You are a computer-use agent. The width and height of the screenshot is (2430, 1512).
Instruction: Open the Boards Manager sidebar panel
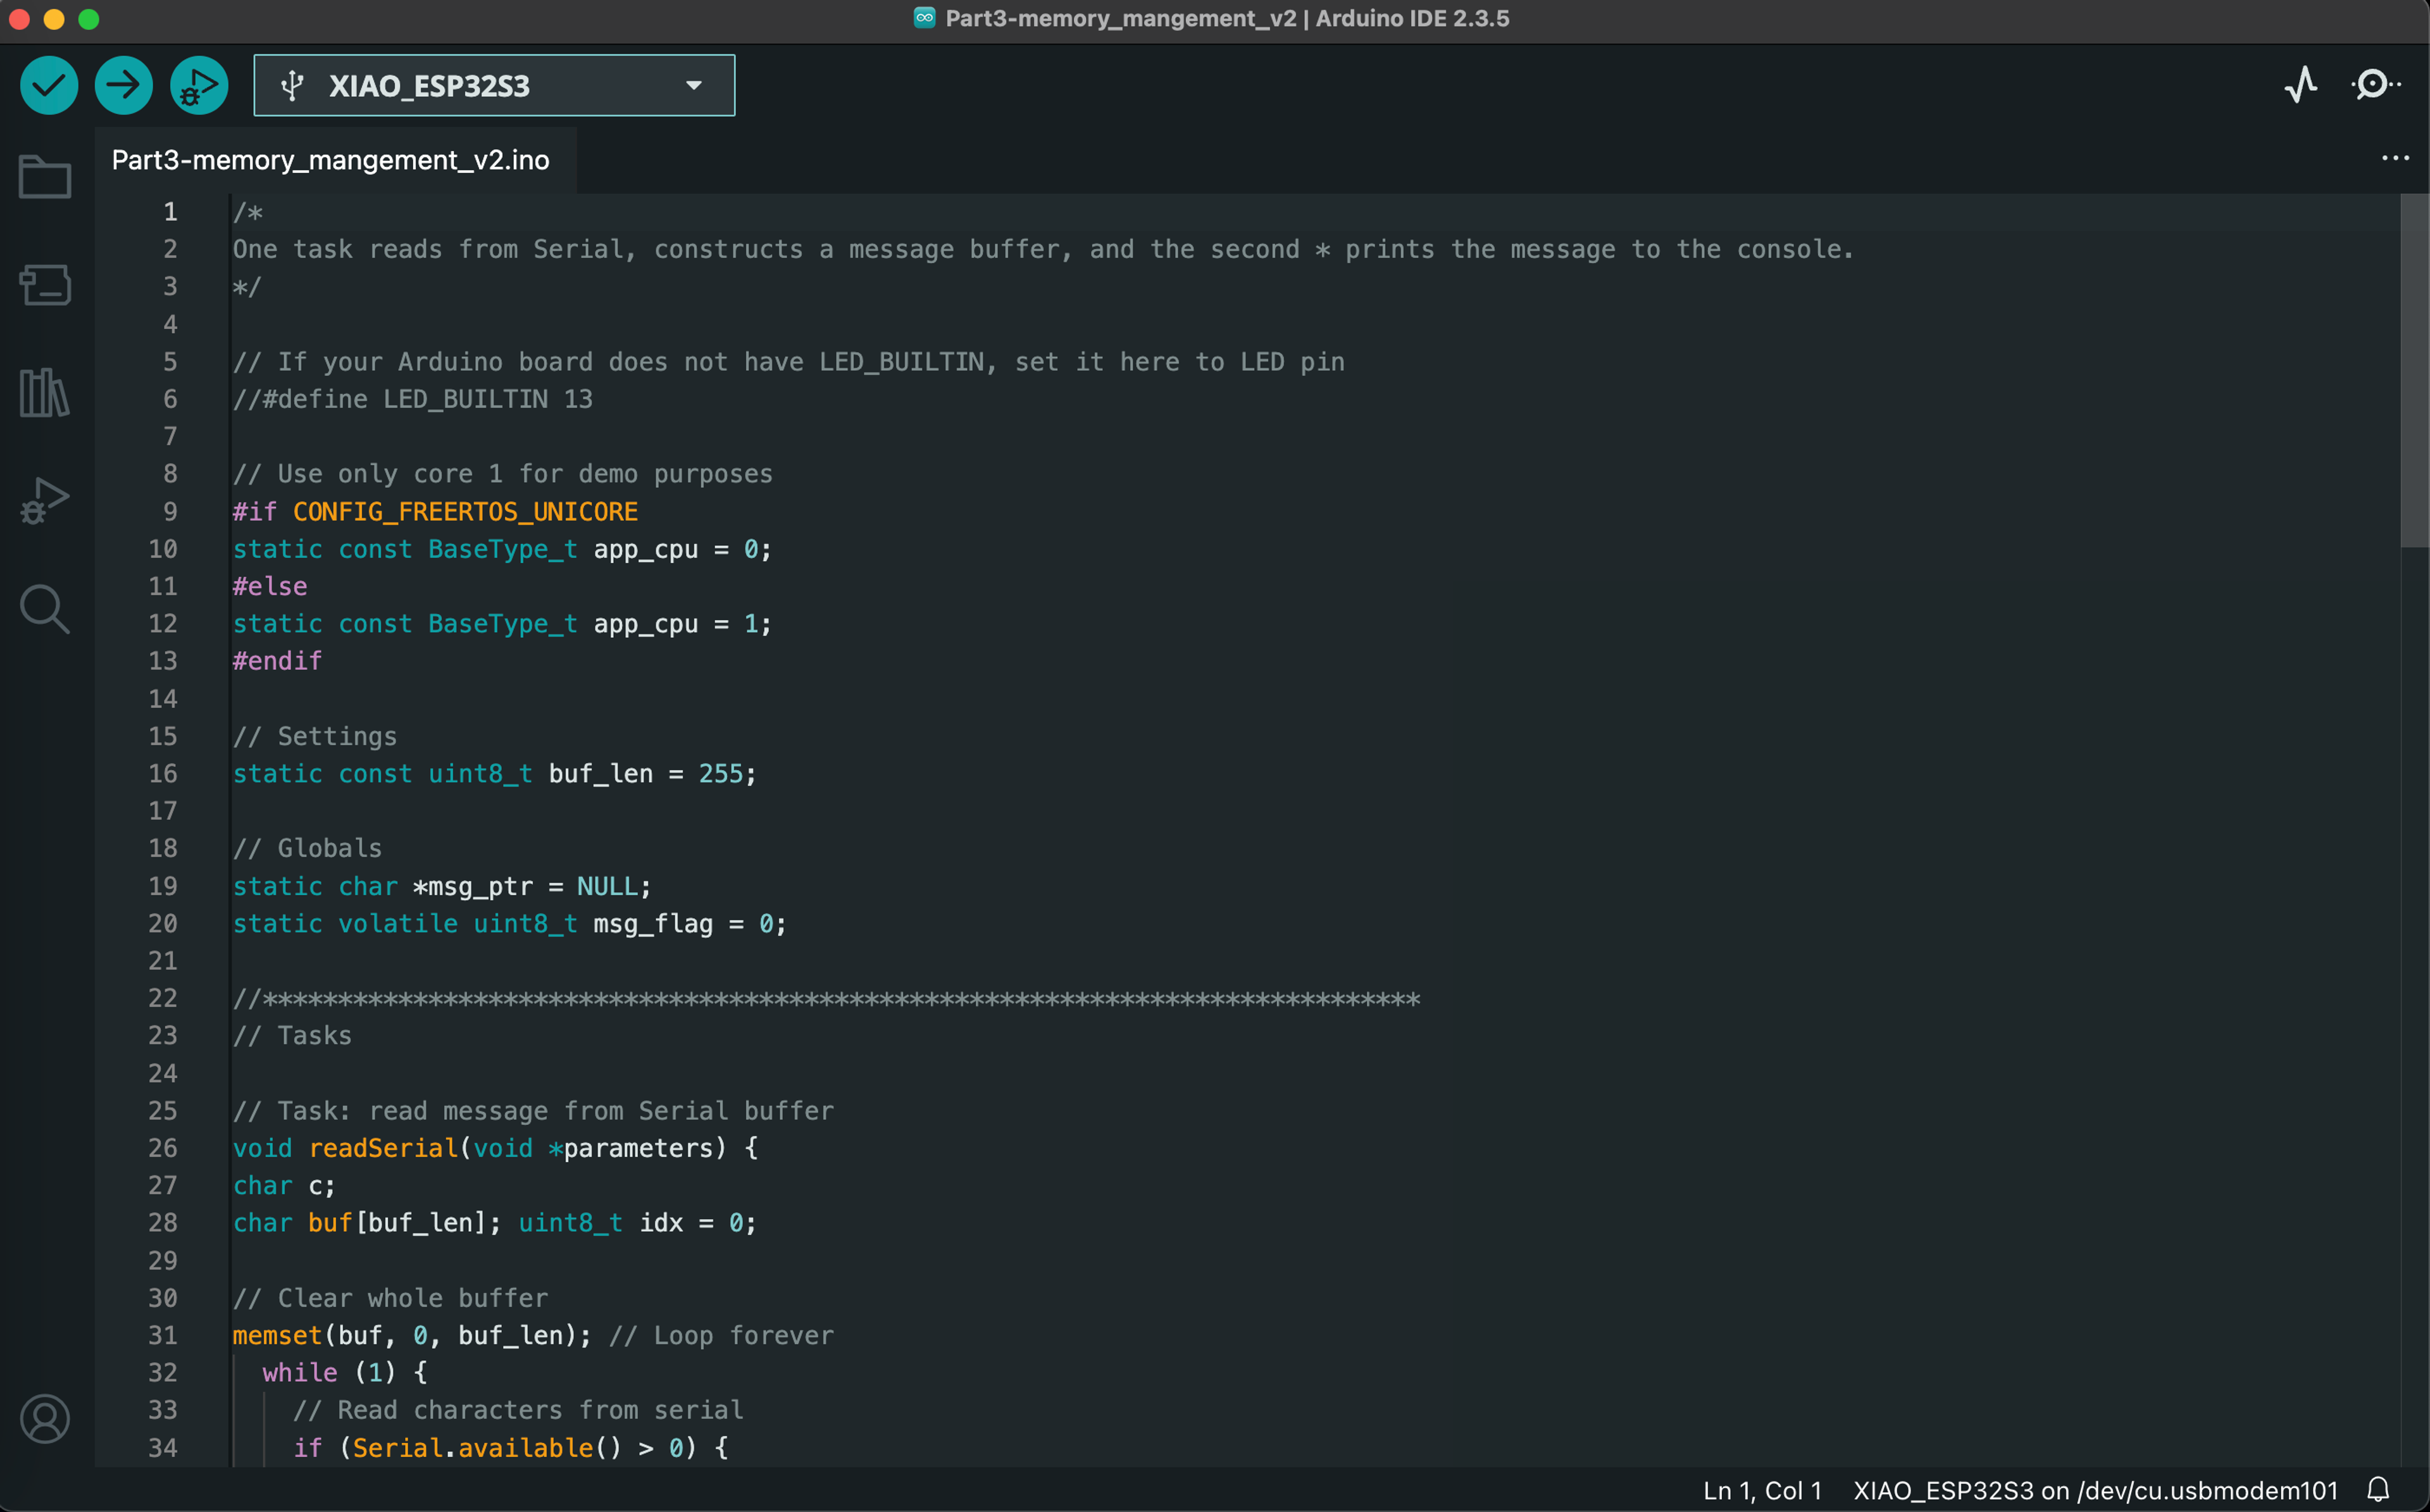[x=45, y=285]
